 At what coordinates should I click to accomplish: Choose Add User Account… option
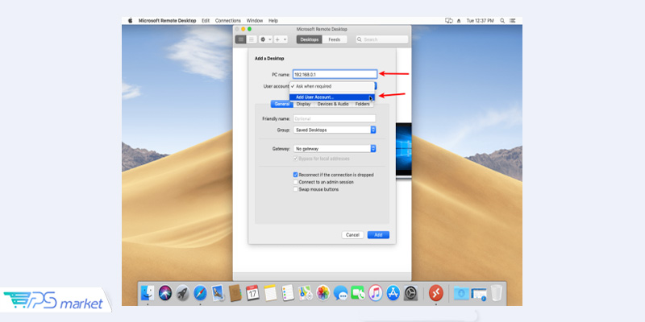332,97
